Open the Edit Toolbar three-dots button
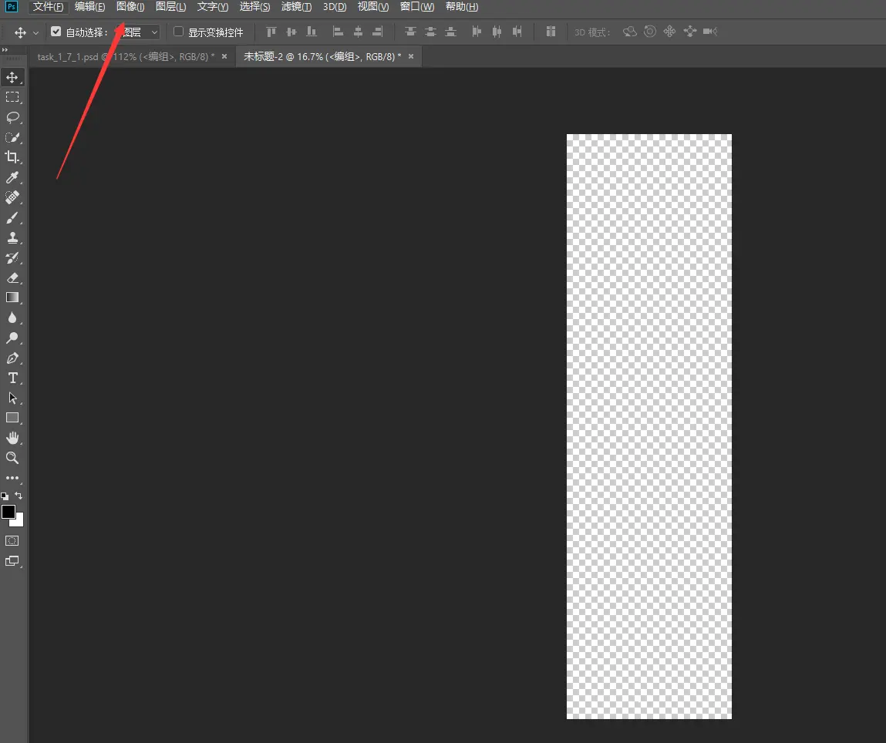The image size is (886, 743). (12, 478)
